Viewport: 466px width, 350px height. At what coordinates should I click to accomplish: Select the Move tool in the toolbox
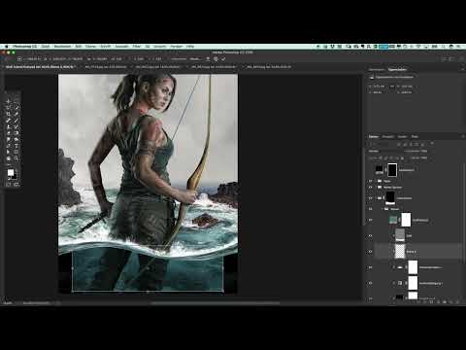click(9, 101)
